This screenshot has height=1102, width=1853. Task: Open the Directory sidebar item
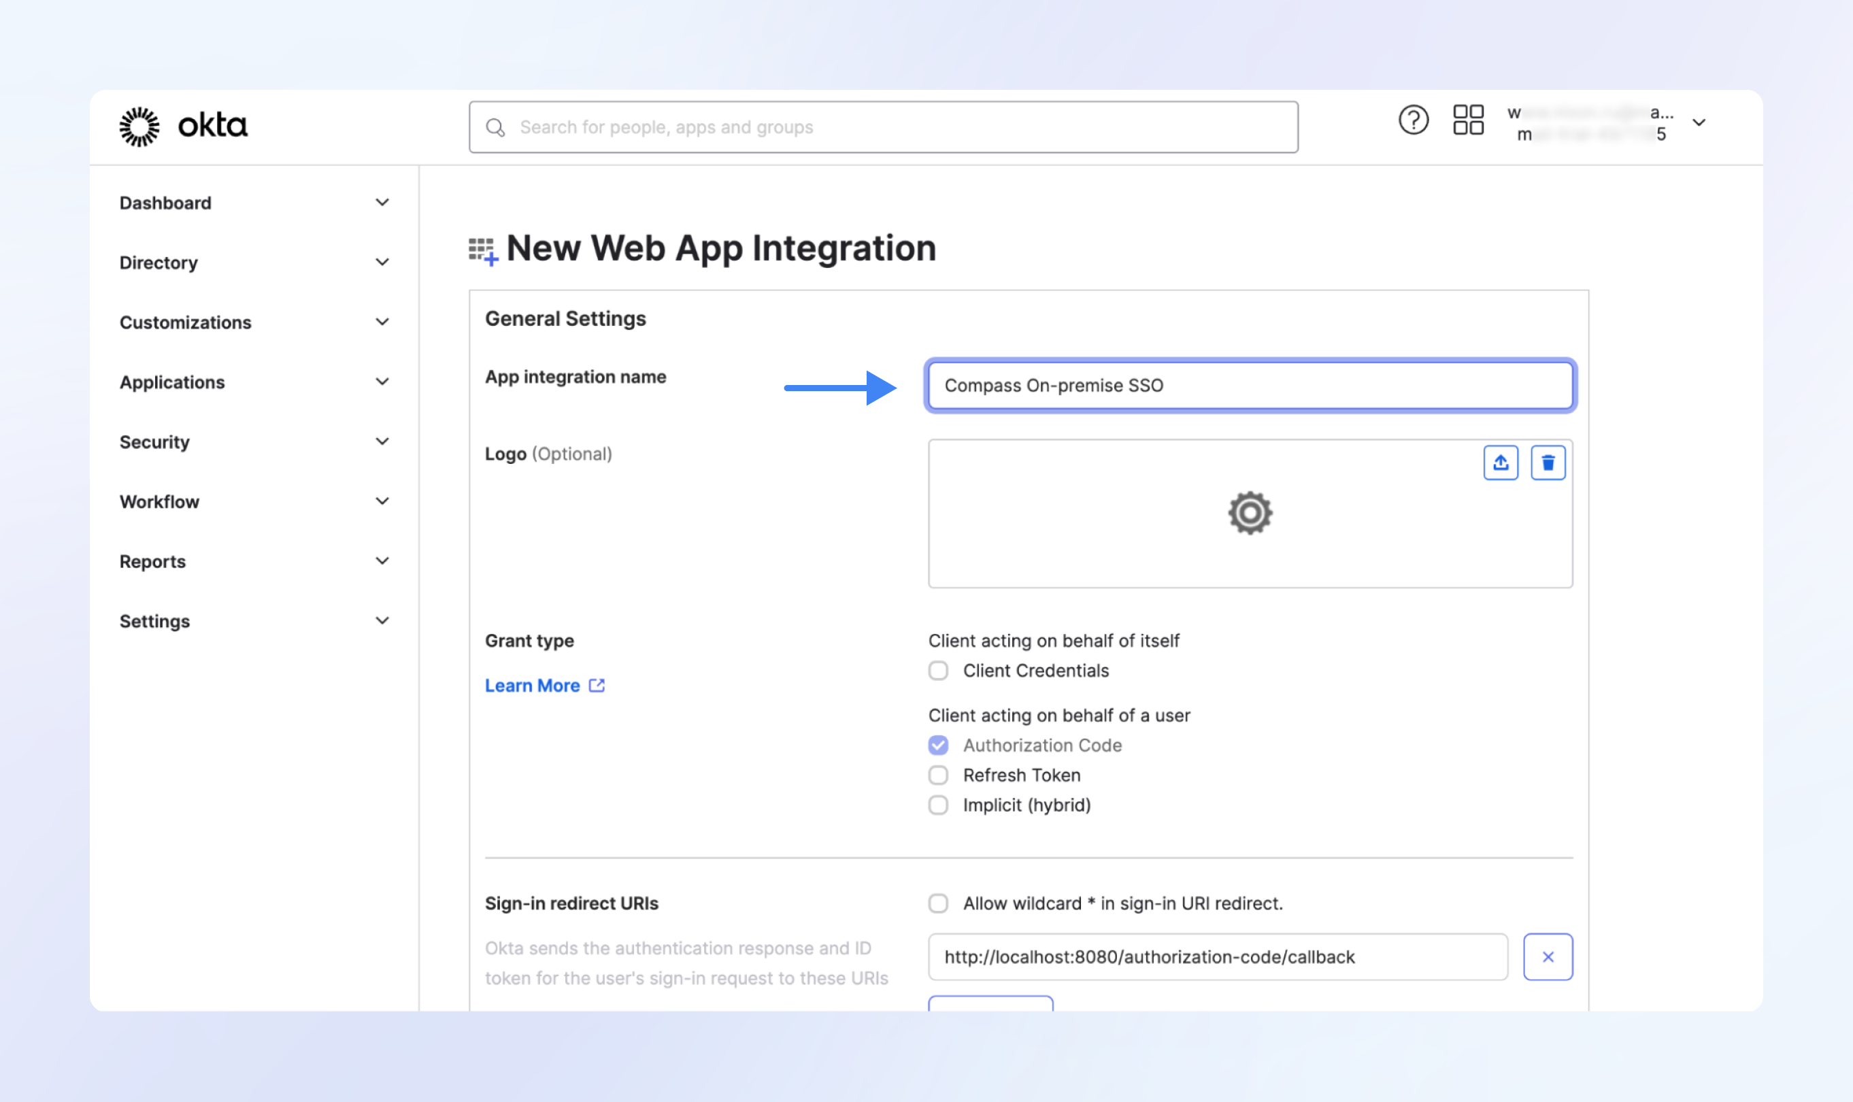(159, 263)
